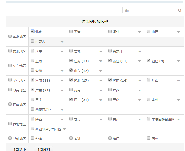Expand the 山西 city dropdown arrow
Screen dimensions: 185x151
pyautogui.click(x=179, y=32)
